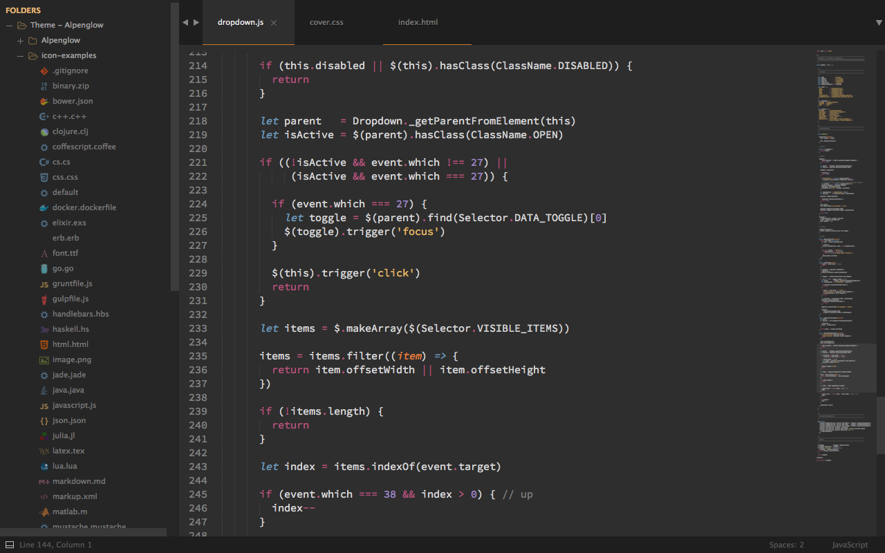
Task: Open erb.erb in the sidebar
Action: point(66,238)
